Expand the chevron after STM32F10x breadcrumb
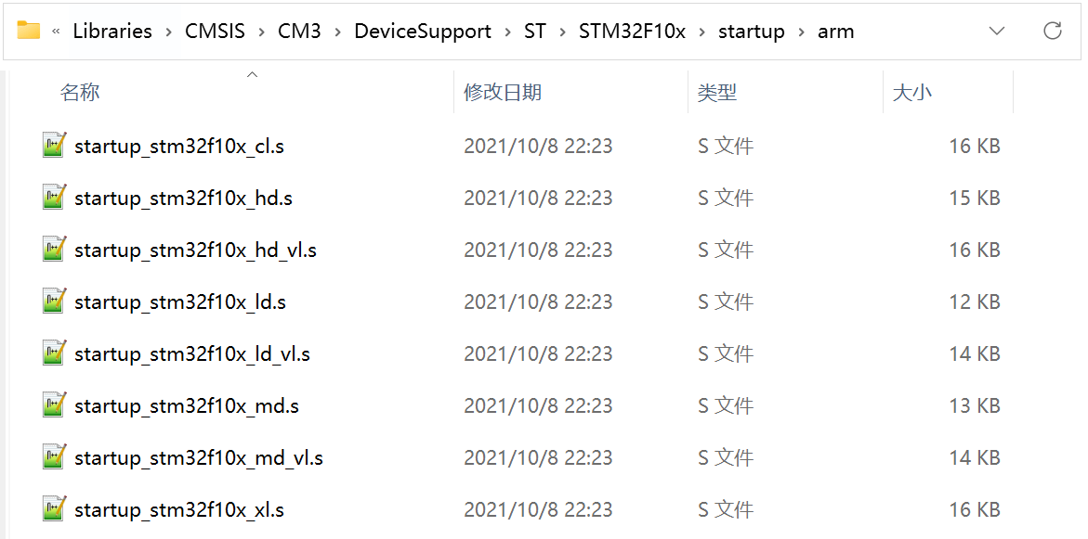This screenshot has height=539, width=1088. point(702,32)
